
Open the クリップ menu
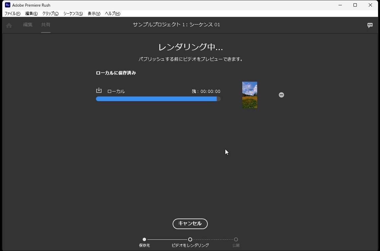[50, 14]
